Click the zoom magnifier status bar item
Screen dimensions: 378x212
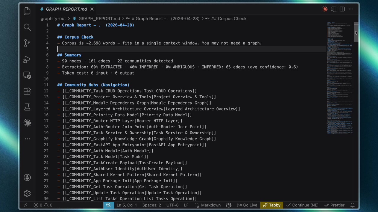pyautogui.click(x=108, y=205)
